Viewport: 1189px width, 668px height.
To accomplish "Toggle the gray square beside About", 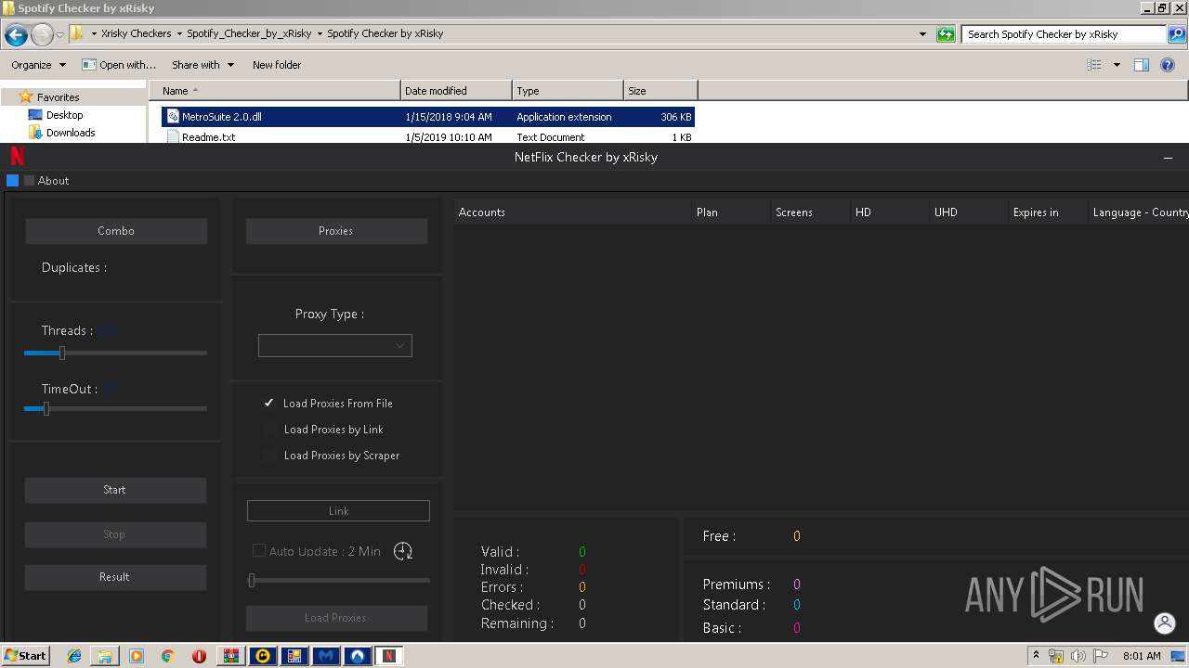I will coord(29,181).
